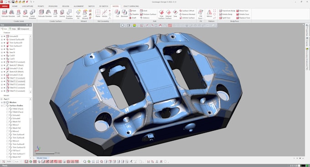Click the Delete Face button
The image size is (310, 167).
(x=243, y=15)
